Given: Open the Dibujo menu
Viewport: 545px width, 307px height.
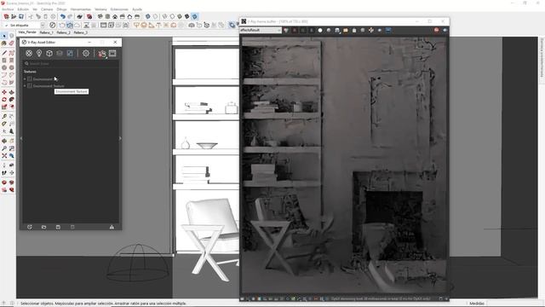Looking at the screenshot, I should tap(61, 9).
